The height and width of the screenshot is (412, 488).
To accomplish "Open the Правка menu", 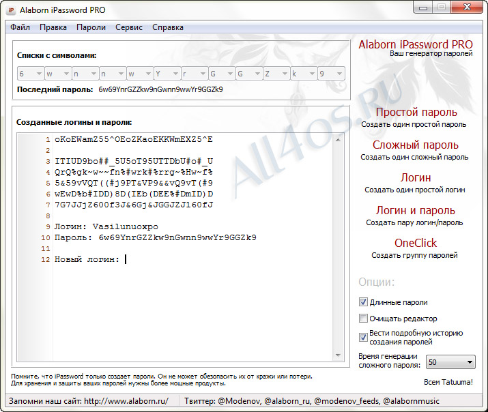I will [x=53, y=27].
